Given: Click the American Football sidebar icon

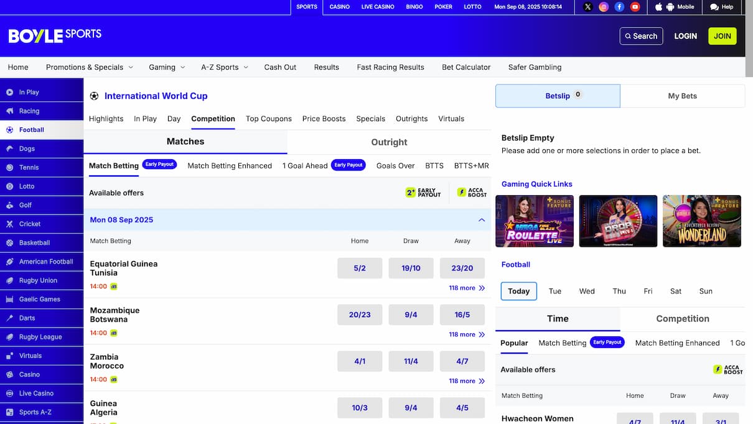Looking at the screenshot, I should pos(9,262).
